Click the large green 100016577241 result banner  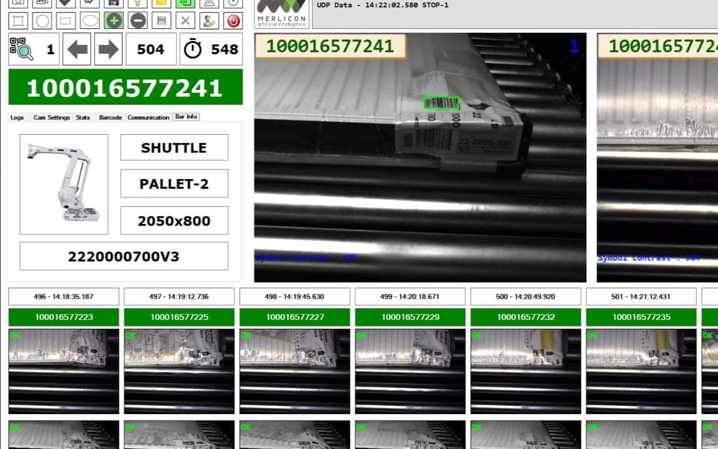[x=126, y=87]
